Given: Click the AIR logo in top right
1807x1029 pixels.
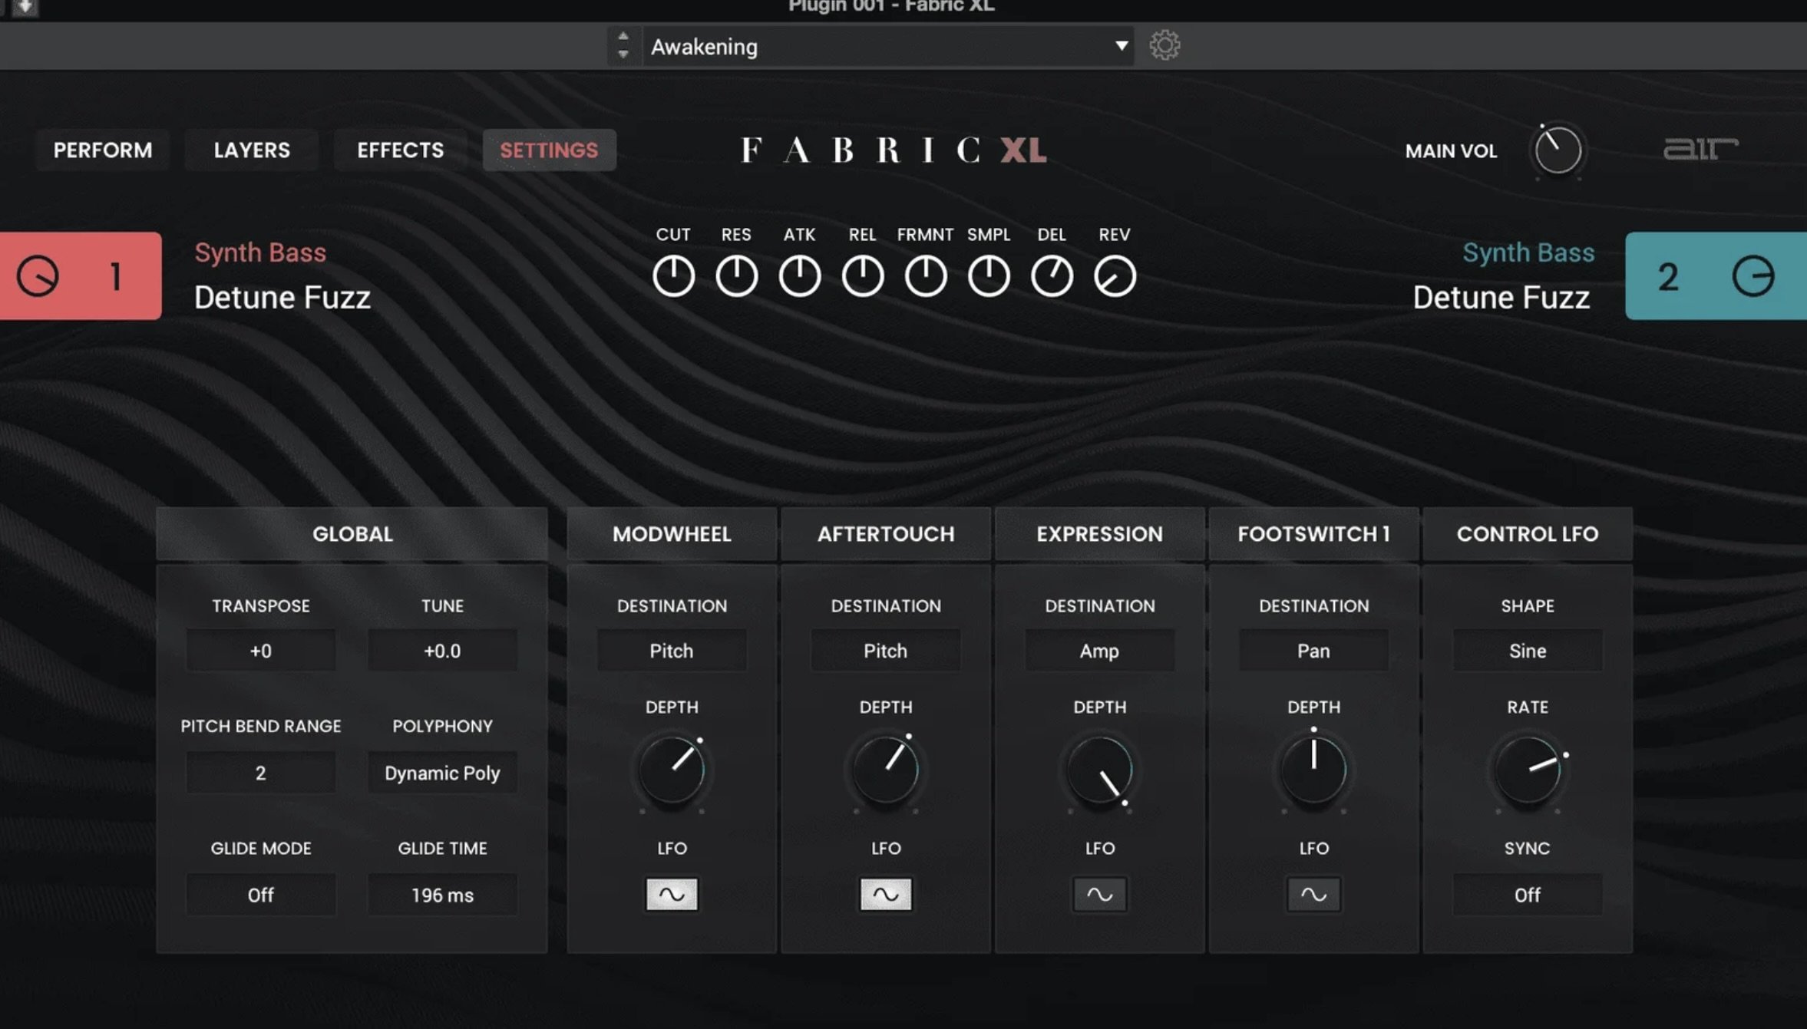Looking at the screenshot, I should coord(1700,148).
